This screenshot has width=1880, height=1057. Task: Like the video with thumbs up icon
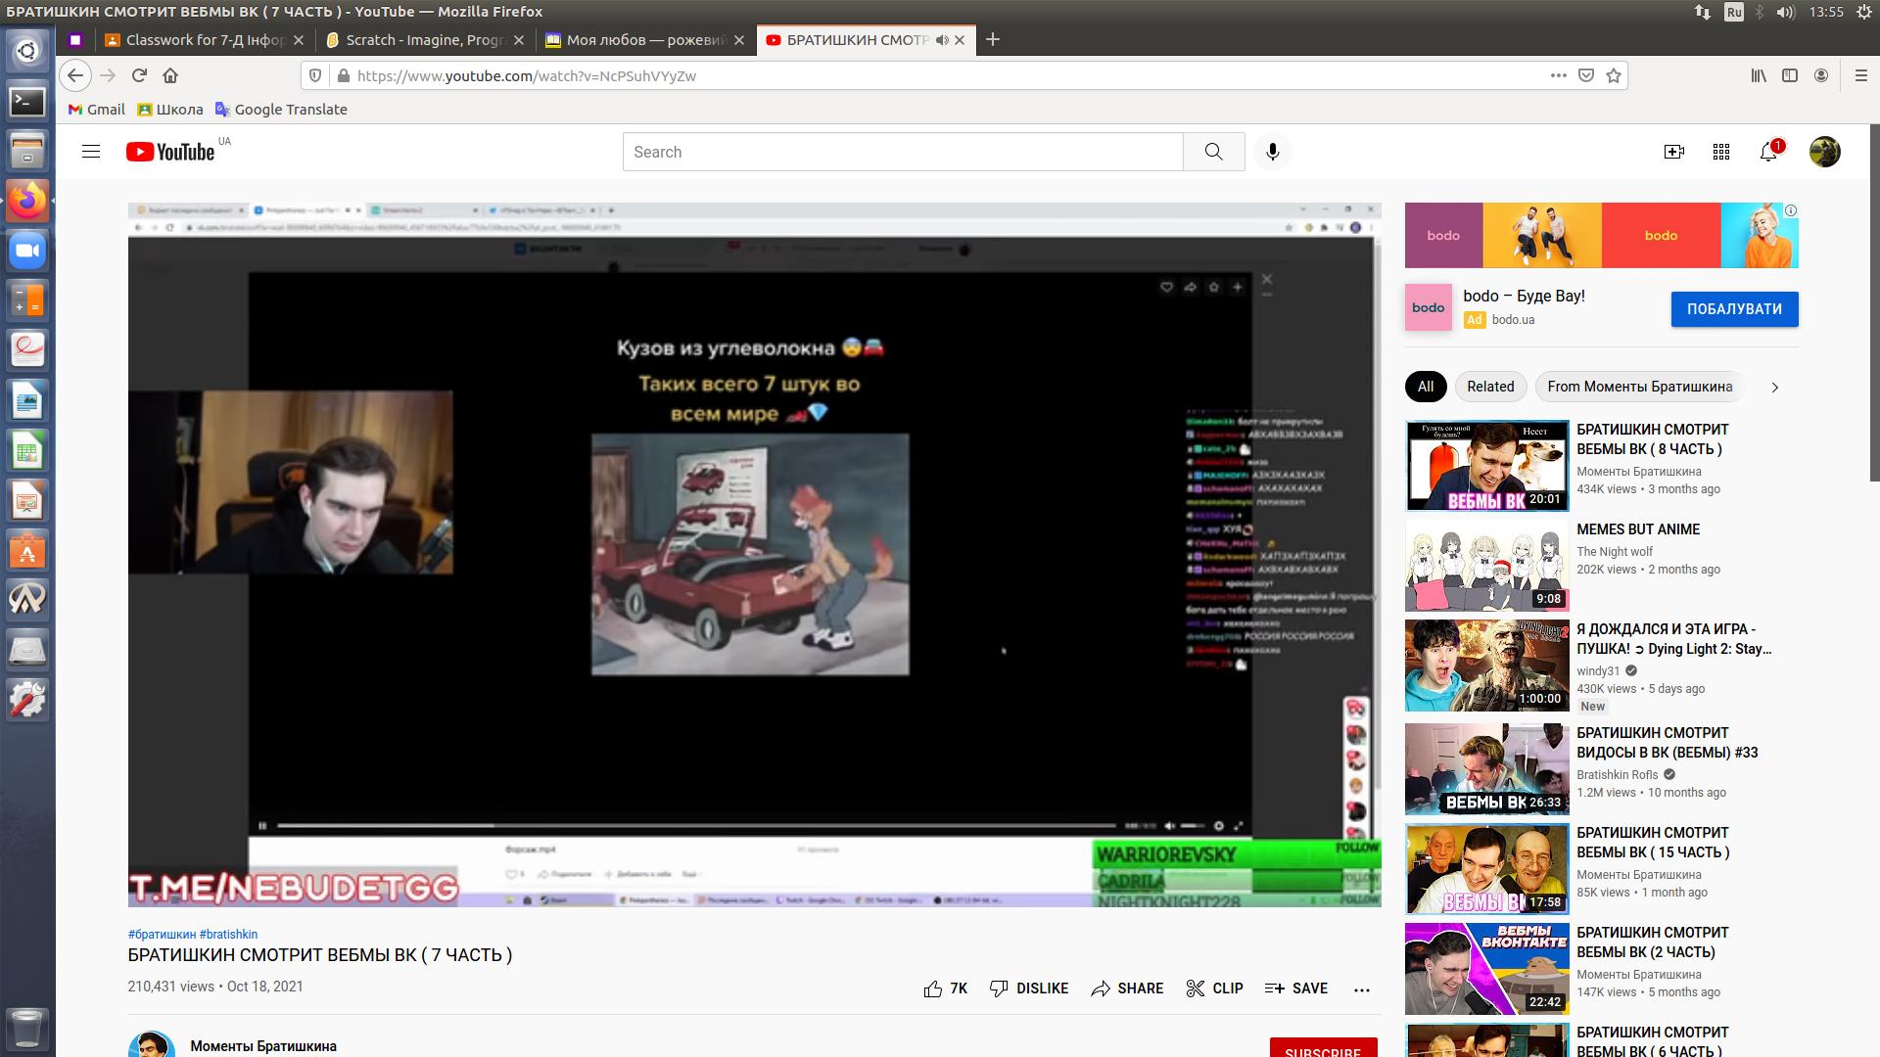pyautogui.click(x=933, y=988)
